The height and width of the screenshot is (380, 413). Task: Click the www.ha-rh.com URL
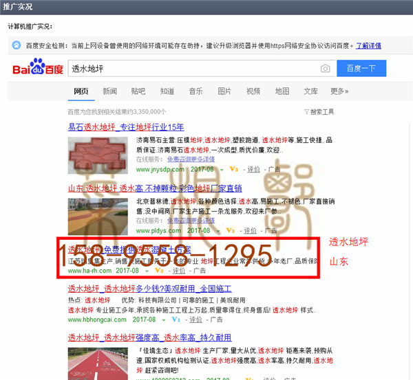(89, 271)
